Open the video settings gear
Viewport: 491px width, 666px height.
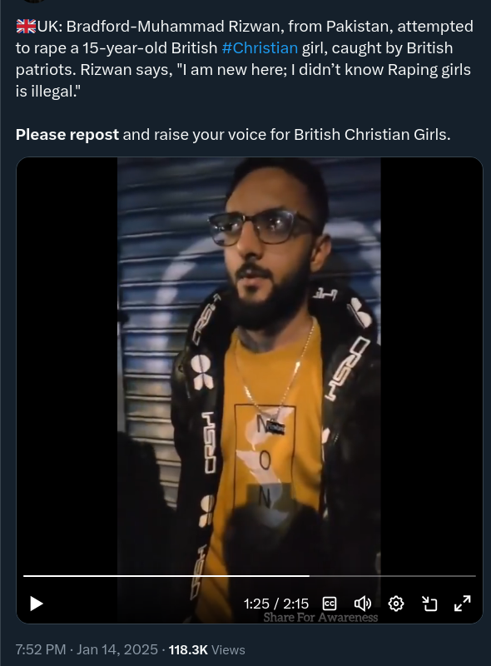(x=396, y=604)
